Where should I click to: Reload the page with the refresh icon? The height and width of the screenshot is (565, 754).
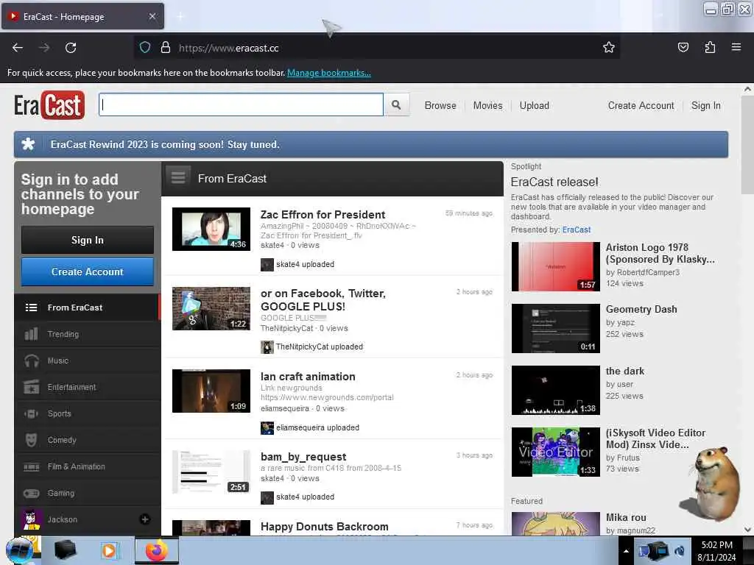coord(71,48)
